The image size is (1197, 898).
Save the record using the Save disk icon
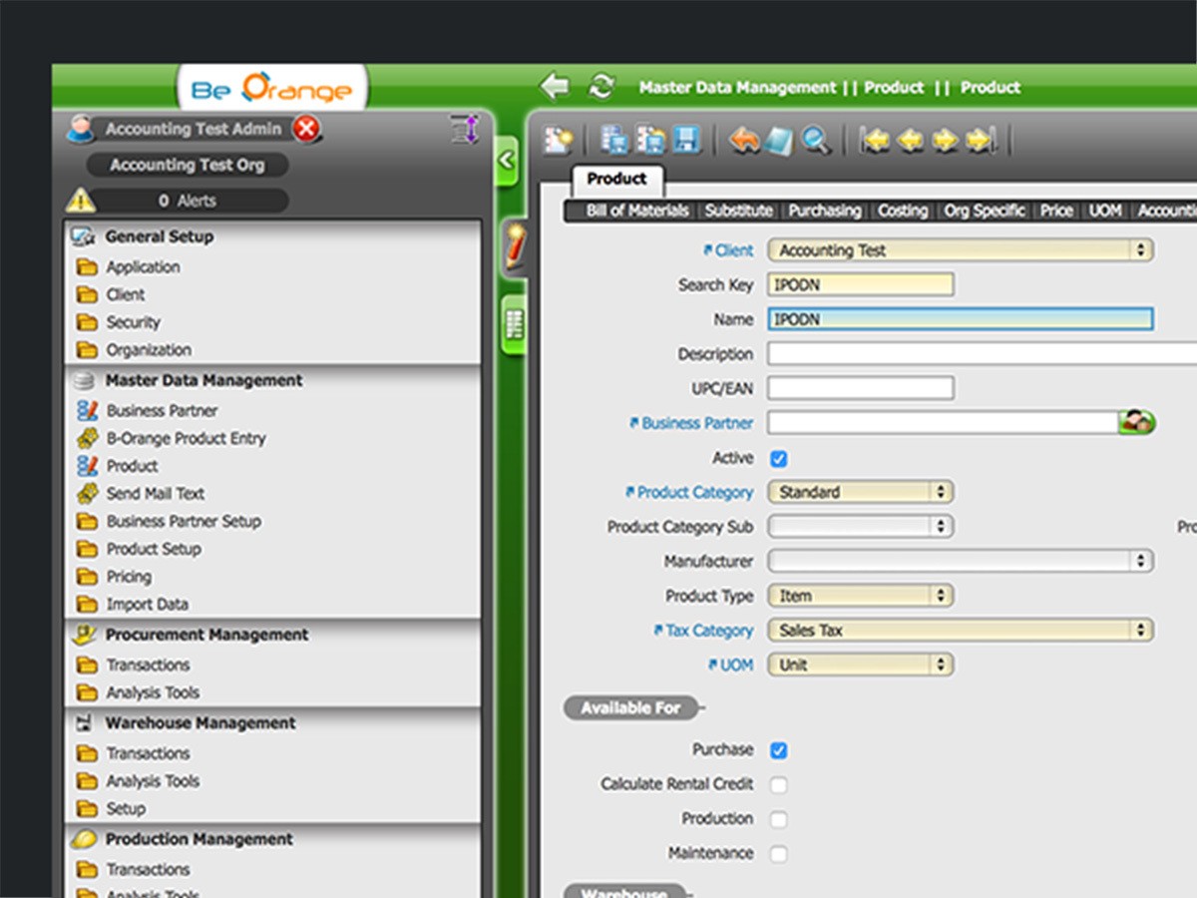(686, 140)
